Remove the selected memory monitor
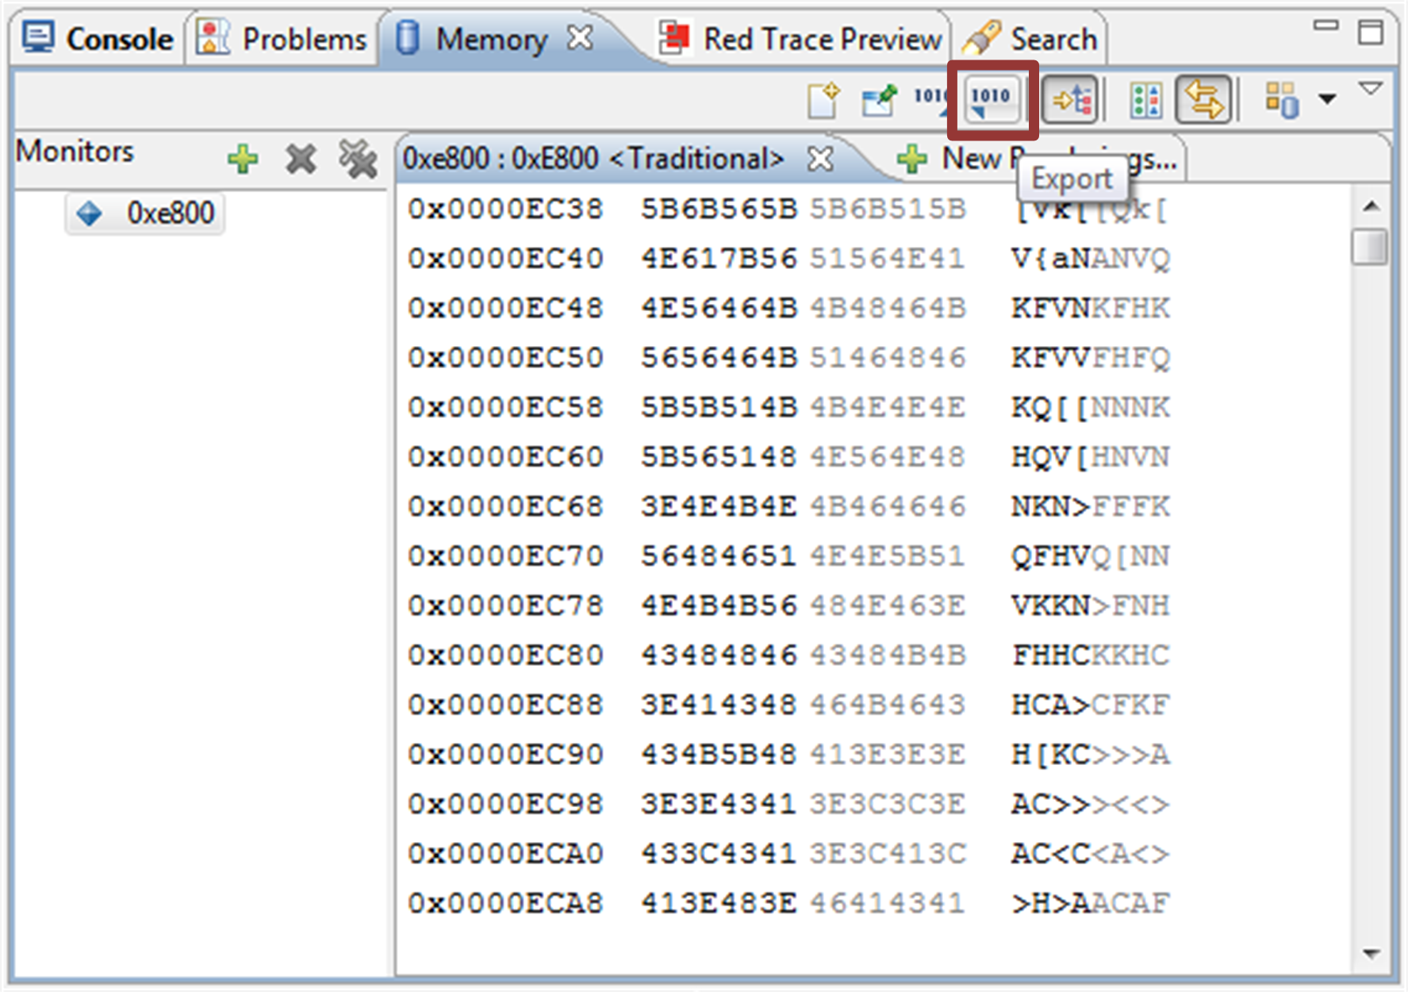This screenshot has width=1408, height=992. pyautogui.click(x=301, y=159)
